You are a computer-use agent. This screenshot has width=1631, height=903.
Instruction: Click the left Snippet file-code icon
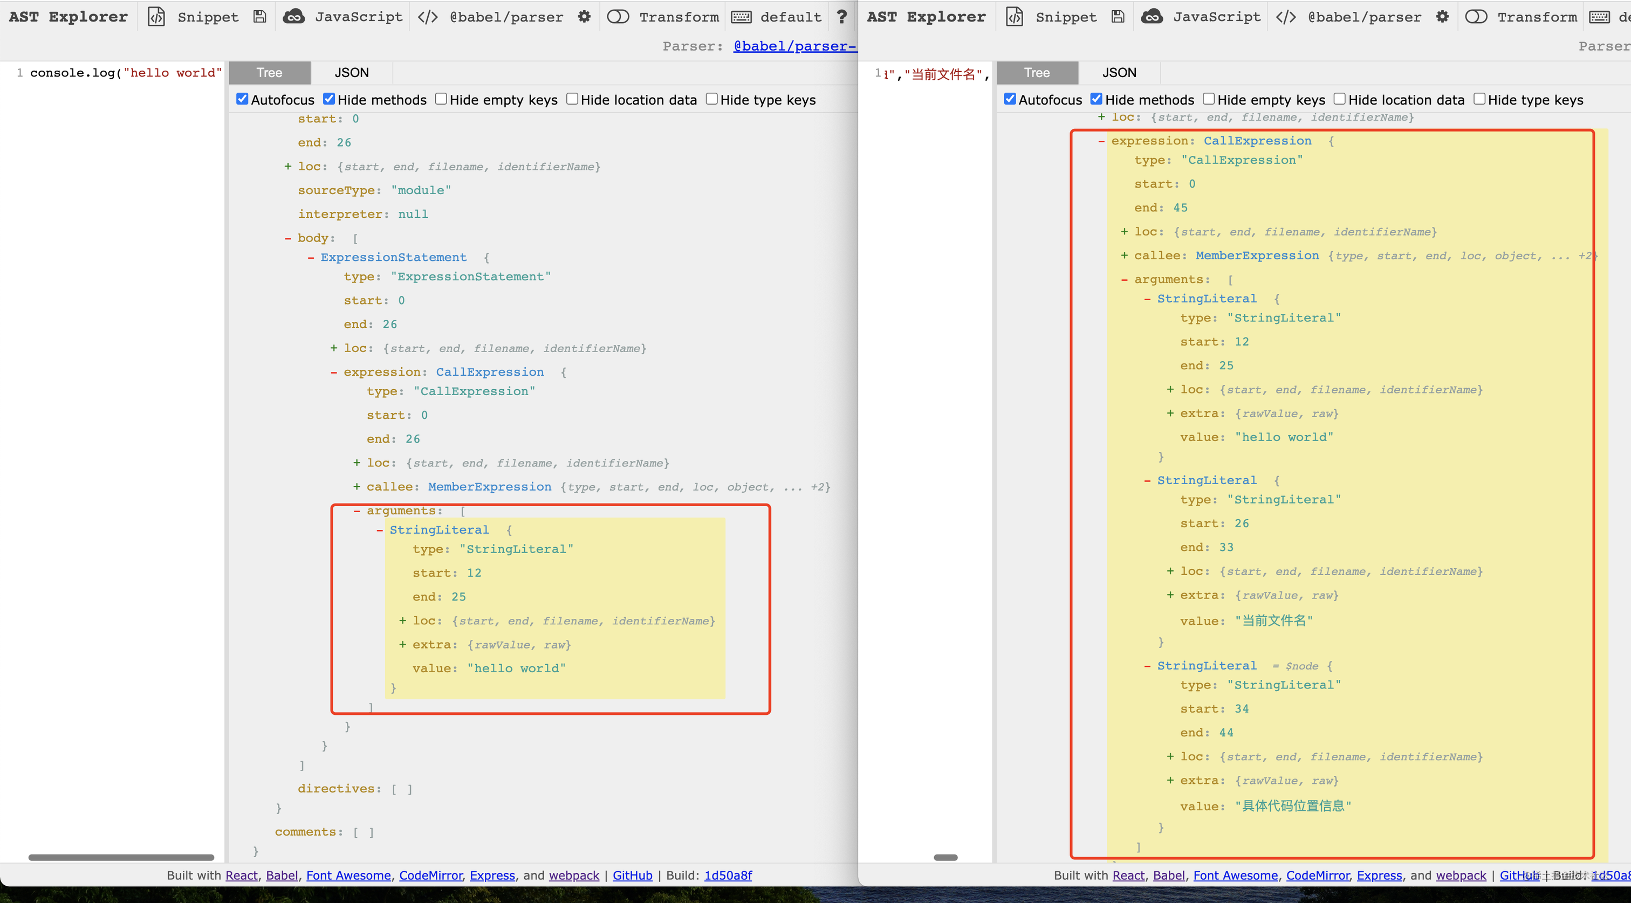point(156,17)
